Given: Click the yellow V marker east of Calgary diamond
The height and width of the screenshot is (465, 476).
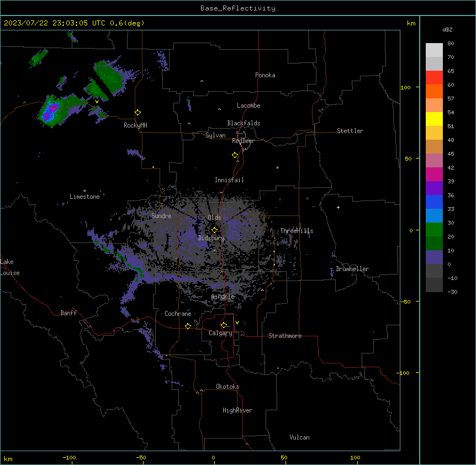Looking at the screenshot, I should coord(237,323).
